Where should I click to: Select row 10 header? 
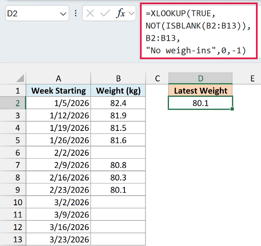tap(13, 202)
